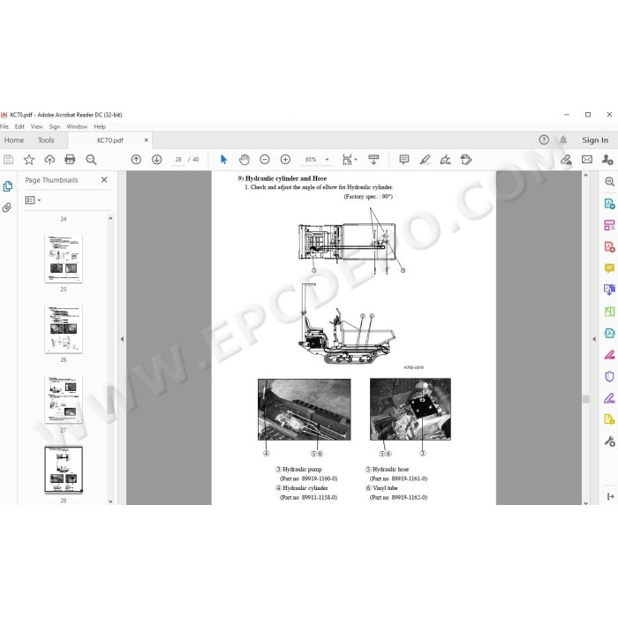Click the stamp tool icon

[x=466, y=160]
